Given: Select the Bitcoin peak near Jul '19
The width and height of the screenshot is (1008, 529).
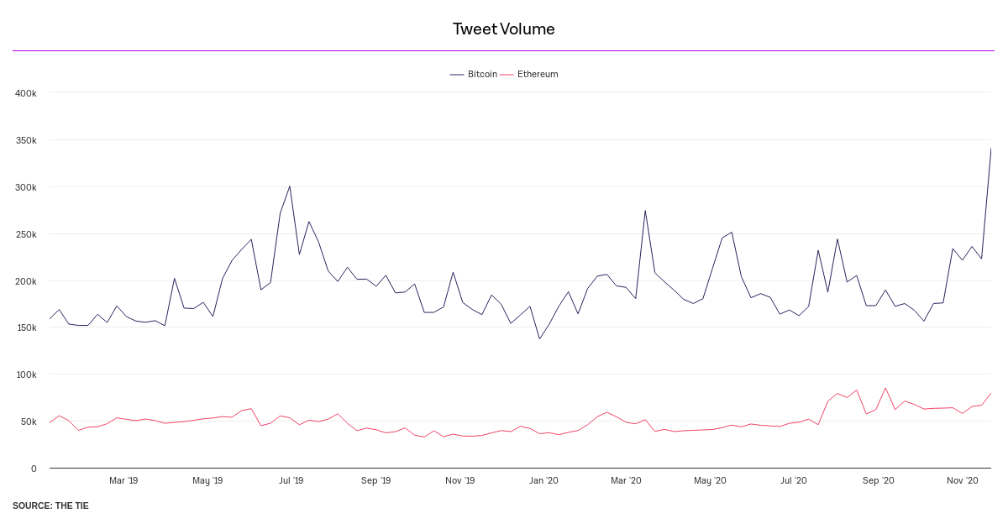Looking at the screenshot, I should click(x=290, y=186).
